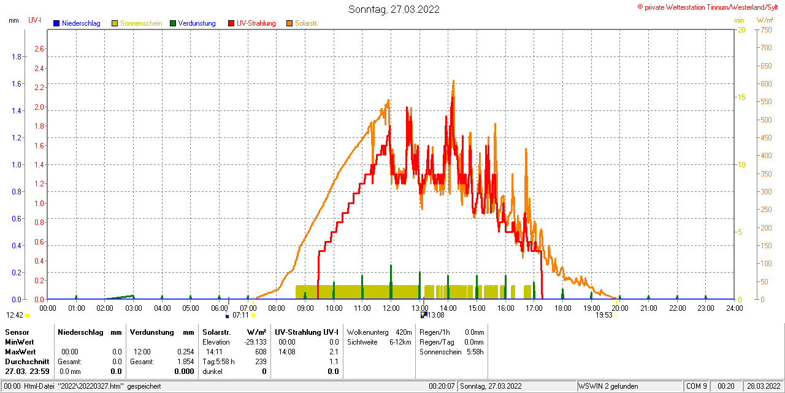Click the 12:42 moon time text
This screenshot has width=785, height=393.
click(15, 315)
